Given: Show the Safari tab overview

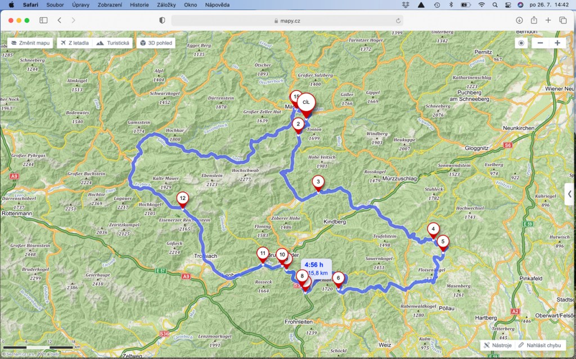Looking at the screenshot, I should pos(563,20).
